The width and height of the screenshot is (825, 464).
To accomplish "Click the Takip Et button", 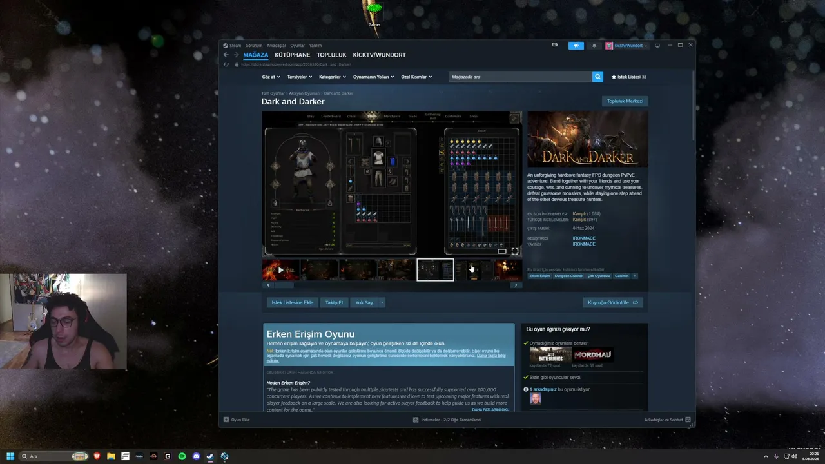I will coord(335,302).
